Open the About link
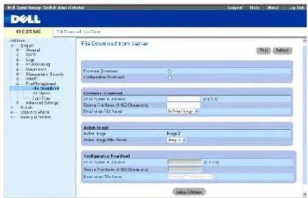308x198 pixels. (273, 8)
